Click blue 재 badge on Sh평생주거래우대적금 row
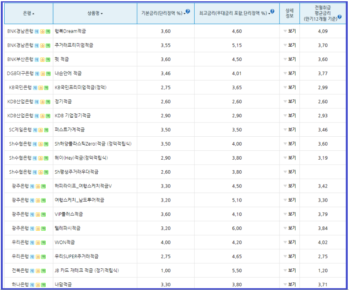The width and height of the screenshot is (349, 290). pos(35,172)
